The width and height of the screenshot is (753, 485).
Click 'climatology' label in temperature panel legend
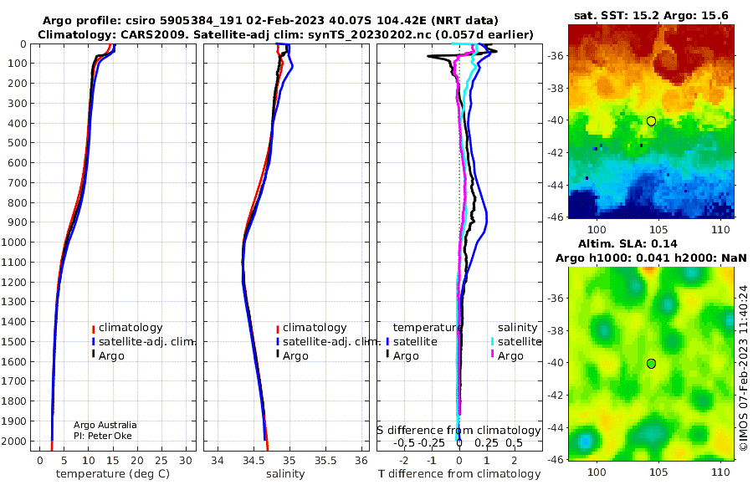coord(131,328)
